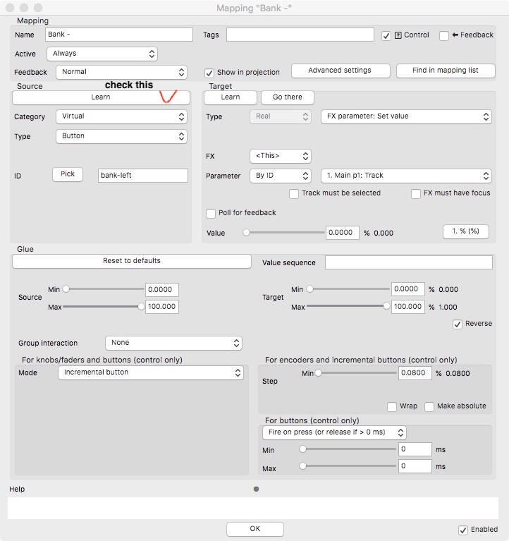Screen dimensions: 509x541
Task: Click the Name field containing Bank -
Action: point(119,35)
